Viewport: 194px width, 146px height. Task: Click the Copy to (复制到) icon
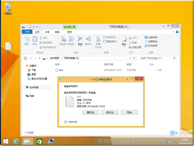click(x=71, y=41)
